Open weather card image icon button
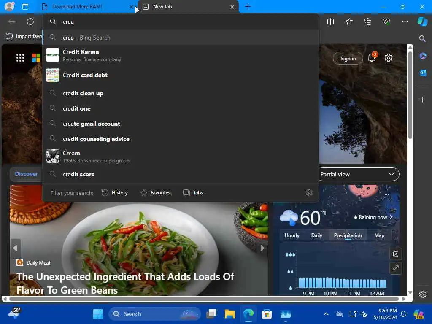 click(x=396, y=254)
